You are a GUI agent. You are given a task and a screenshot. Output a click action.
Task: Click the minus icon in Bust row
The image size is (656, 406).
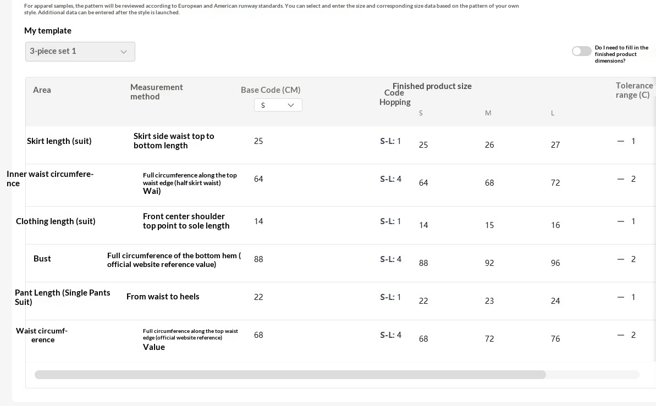click(621, 259)
